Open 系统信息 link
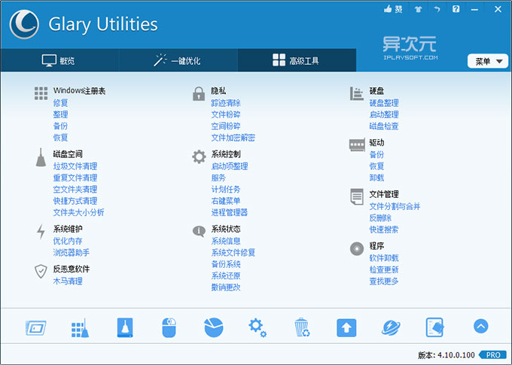The image size is (512, 365). (226, 241)
